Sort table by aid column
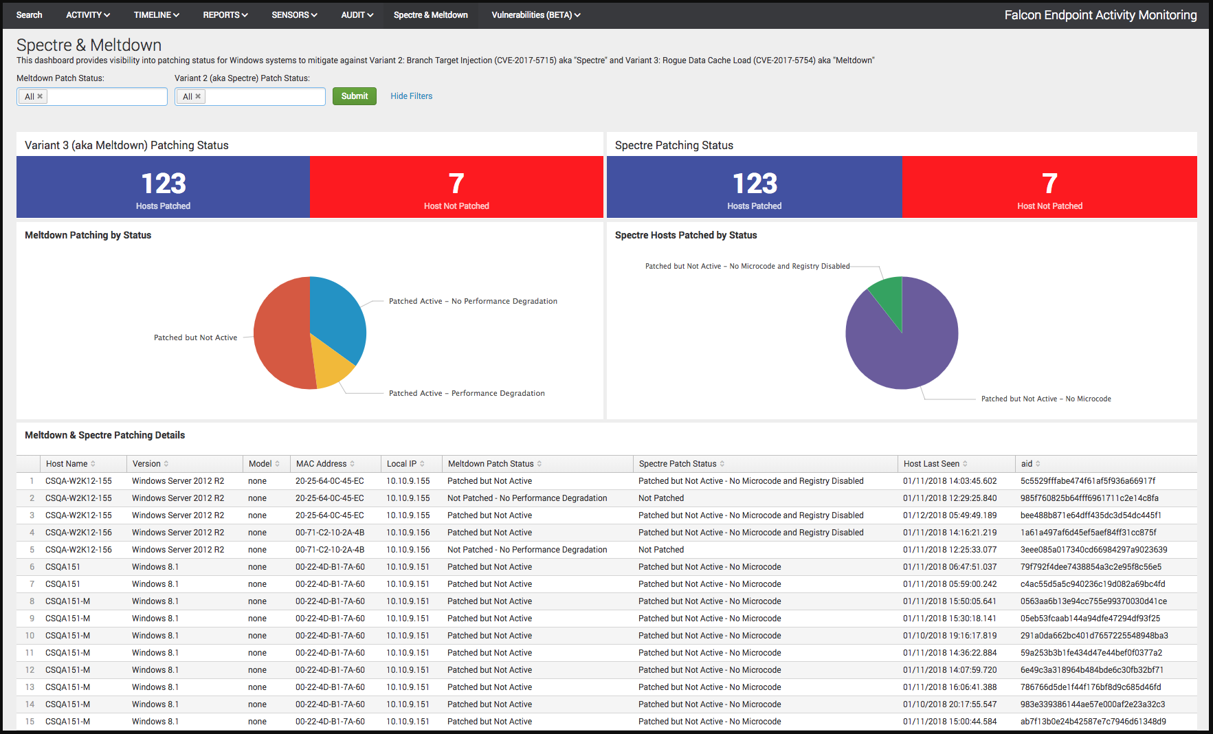The image size is (1213, 734). coord(1031,464)
